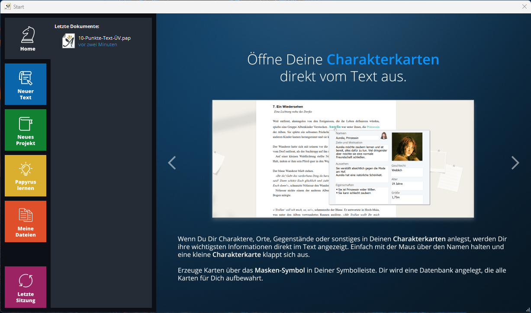Click the Papyrus app icon in title bar
Image resolution: width=531 pixels, height=313 pixels.
coord(7,6)
